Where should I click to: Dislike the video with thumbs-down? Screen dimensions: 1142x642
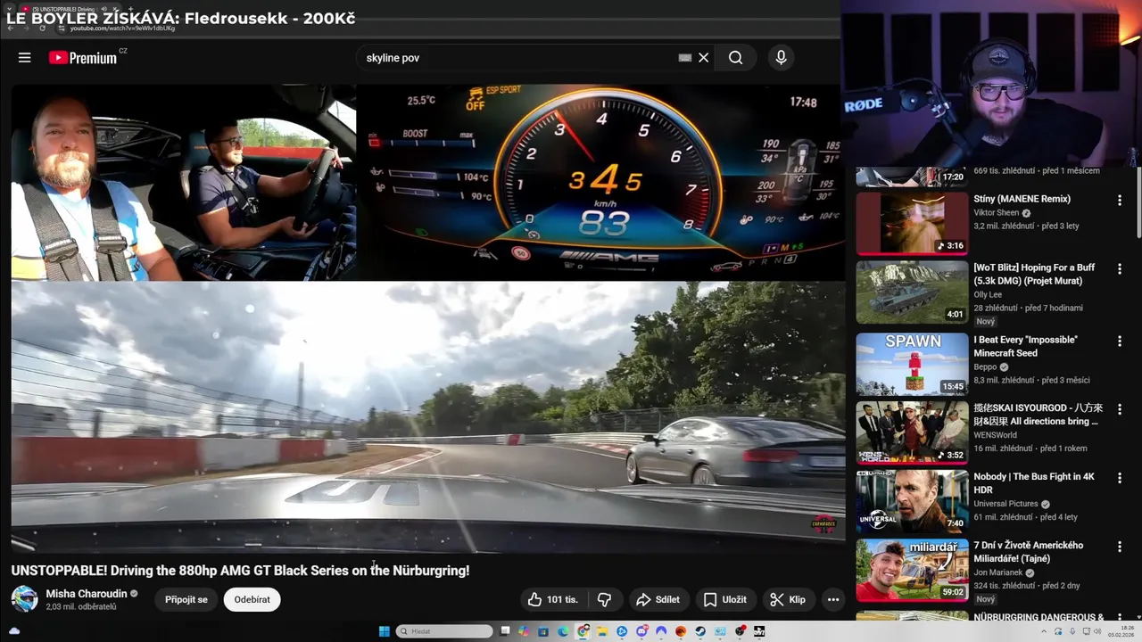pyautogui.click(x=604, y=599)
